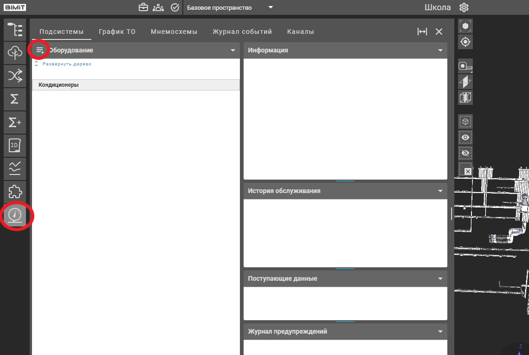Open the 2D drawing sheet tool

(x=15, y=145)
